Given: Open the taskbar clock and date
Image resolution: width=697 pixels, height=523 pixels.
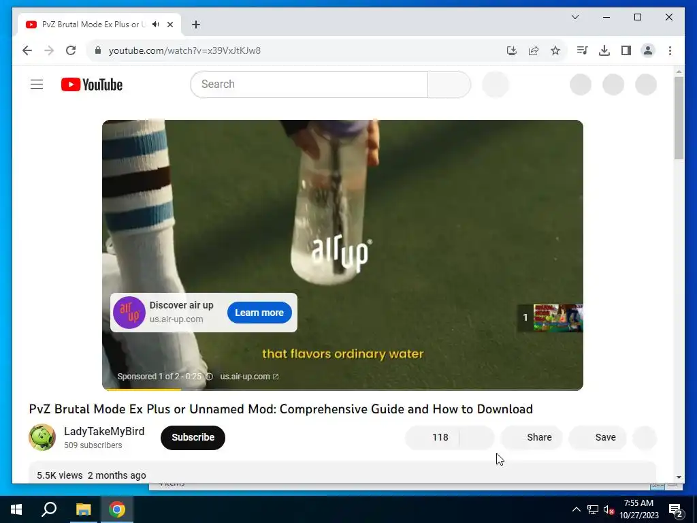Looking at the screenshot, I should tap(638, 509).
